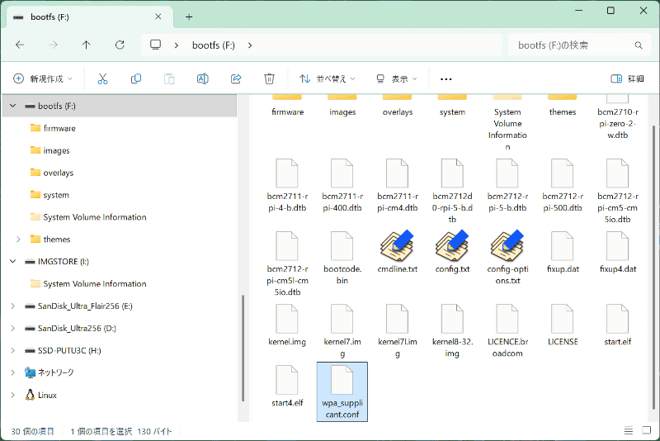Viewport: 660px width, 441px height.
Task: Open the 並べ替え (Sort) dropdown
Action: click(x=327, y=78)
